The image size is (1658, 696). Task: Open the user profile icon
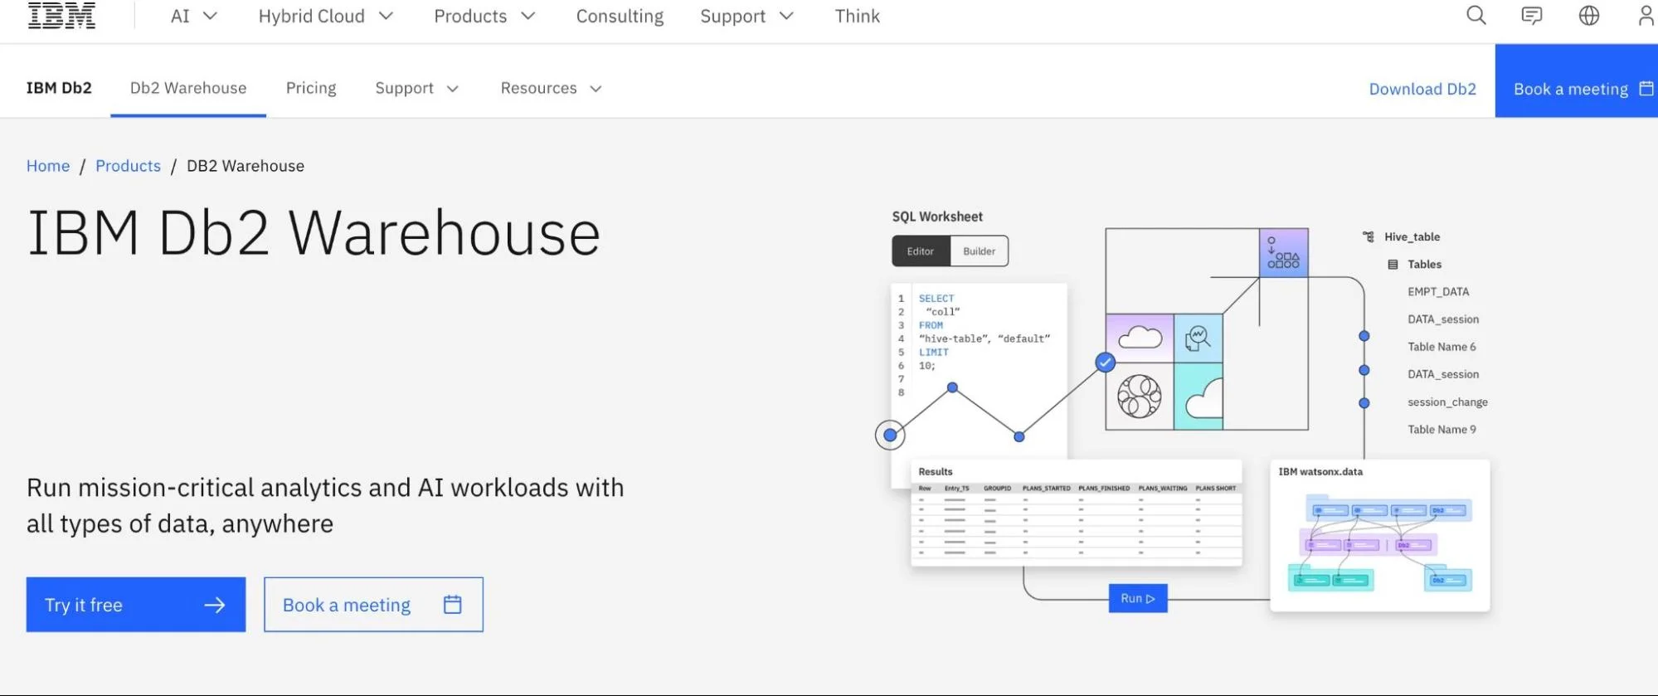pos(1646,16)
